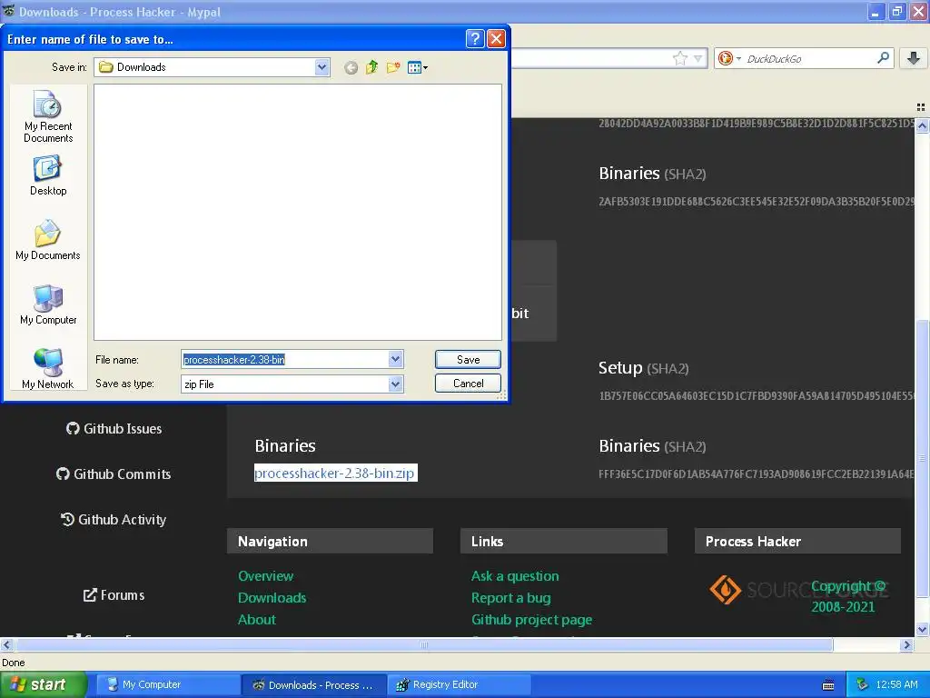Screen dimensions: 930x698
Task: Create a new folder in Downloads
Action: click(392, 67)
